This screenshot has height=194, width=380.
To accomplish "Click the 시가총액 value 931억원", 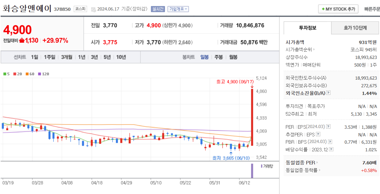I will (368, 42).
